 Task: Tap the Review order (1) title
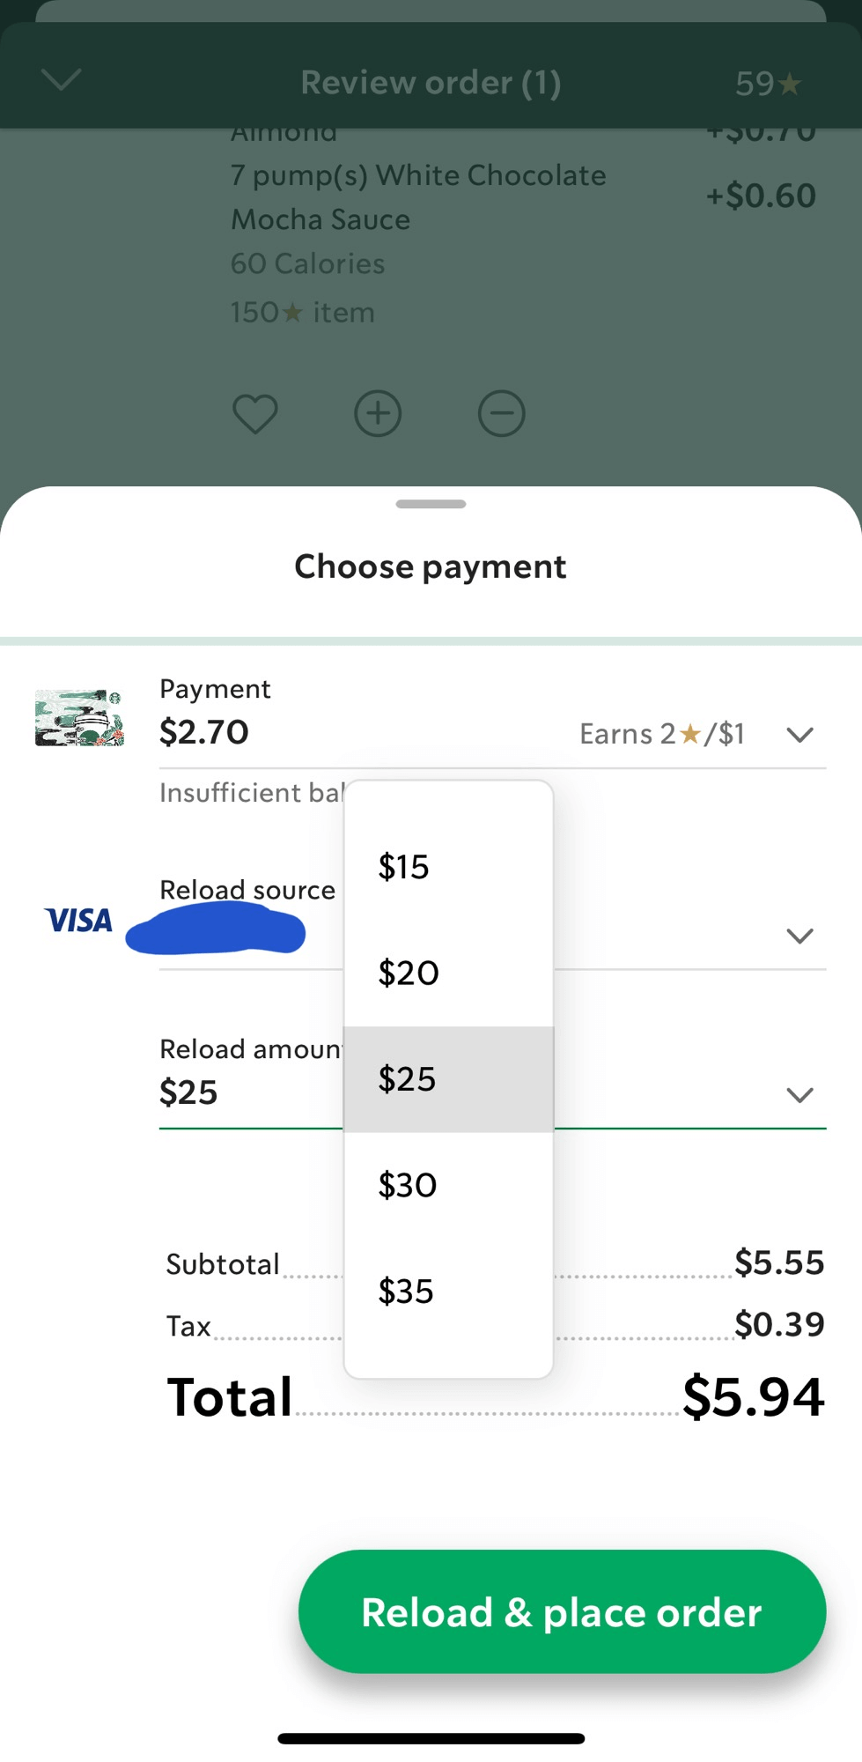tap(431, 82)
